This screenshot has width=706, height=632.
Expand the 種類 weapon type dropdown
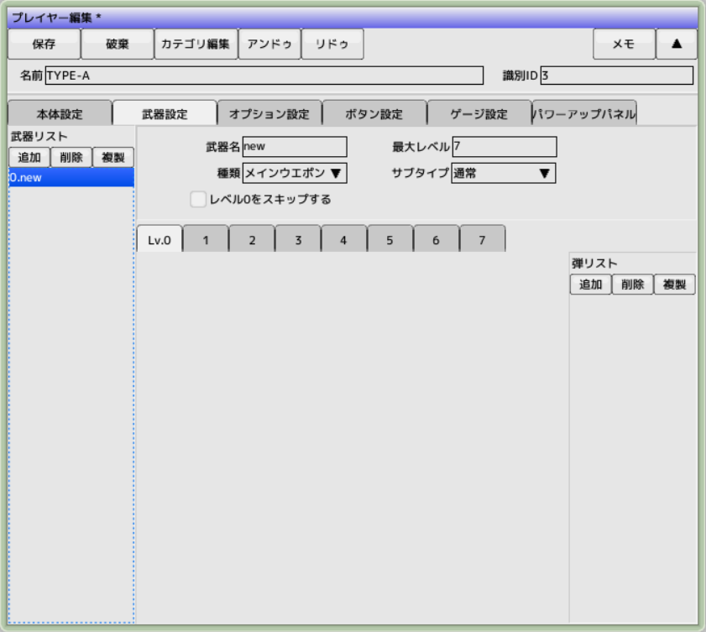click(294, 174)
